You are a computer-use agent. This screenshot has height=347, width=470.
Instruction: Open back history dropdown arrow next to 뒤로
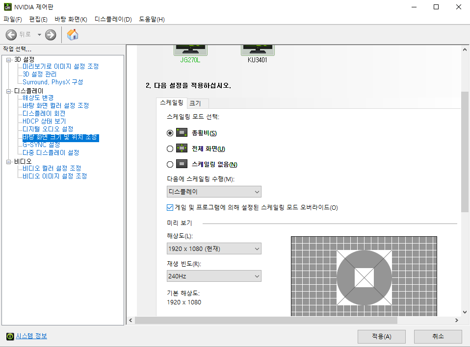pyautogui.click(x=39, y=35)
